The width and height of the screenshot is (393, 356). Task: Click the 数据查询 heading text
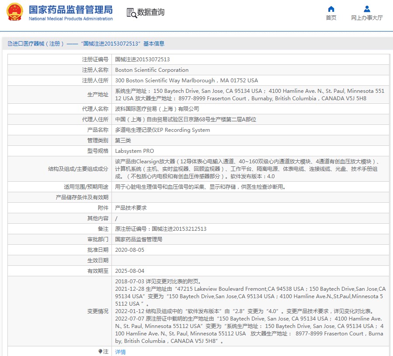[x=151, y=12]
